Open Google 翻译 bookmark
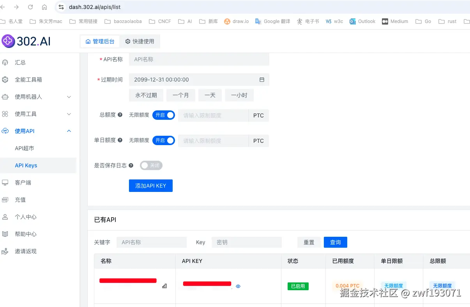This screenshot has width=470, height=307. pyautogui.click(x=273, y=21)
